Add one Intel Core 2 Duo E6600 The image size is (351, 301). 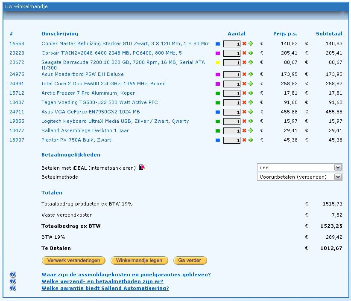[x=251, y=84]
